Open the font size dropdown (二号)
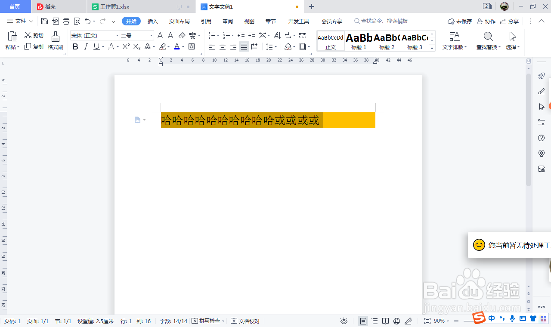 coord(151,35)
